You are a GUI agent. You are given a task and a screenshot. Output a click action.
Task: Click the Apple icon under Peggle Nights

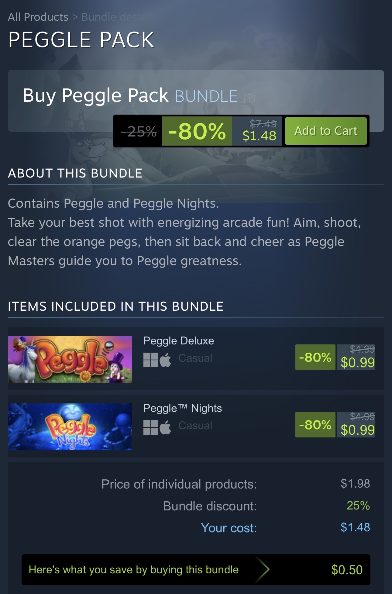165,427
